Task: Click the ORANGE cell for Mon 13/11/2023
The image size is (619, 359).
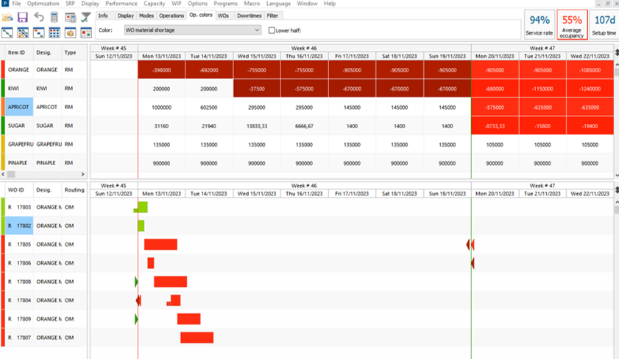Action: (161, 69)
